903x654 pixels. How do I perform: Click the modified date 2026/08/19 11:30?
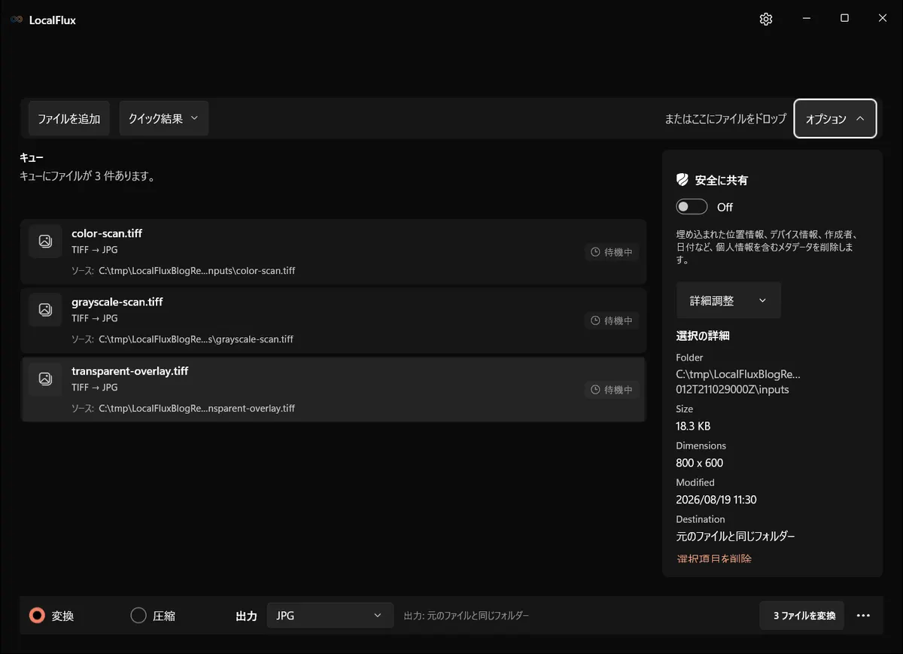716,500
